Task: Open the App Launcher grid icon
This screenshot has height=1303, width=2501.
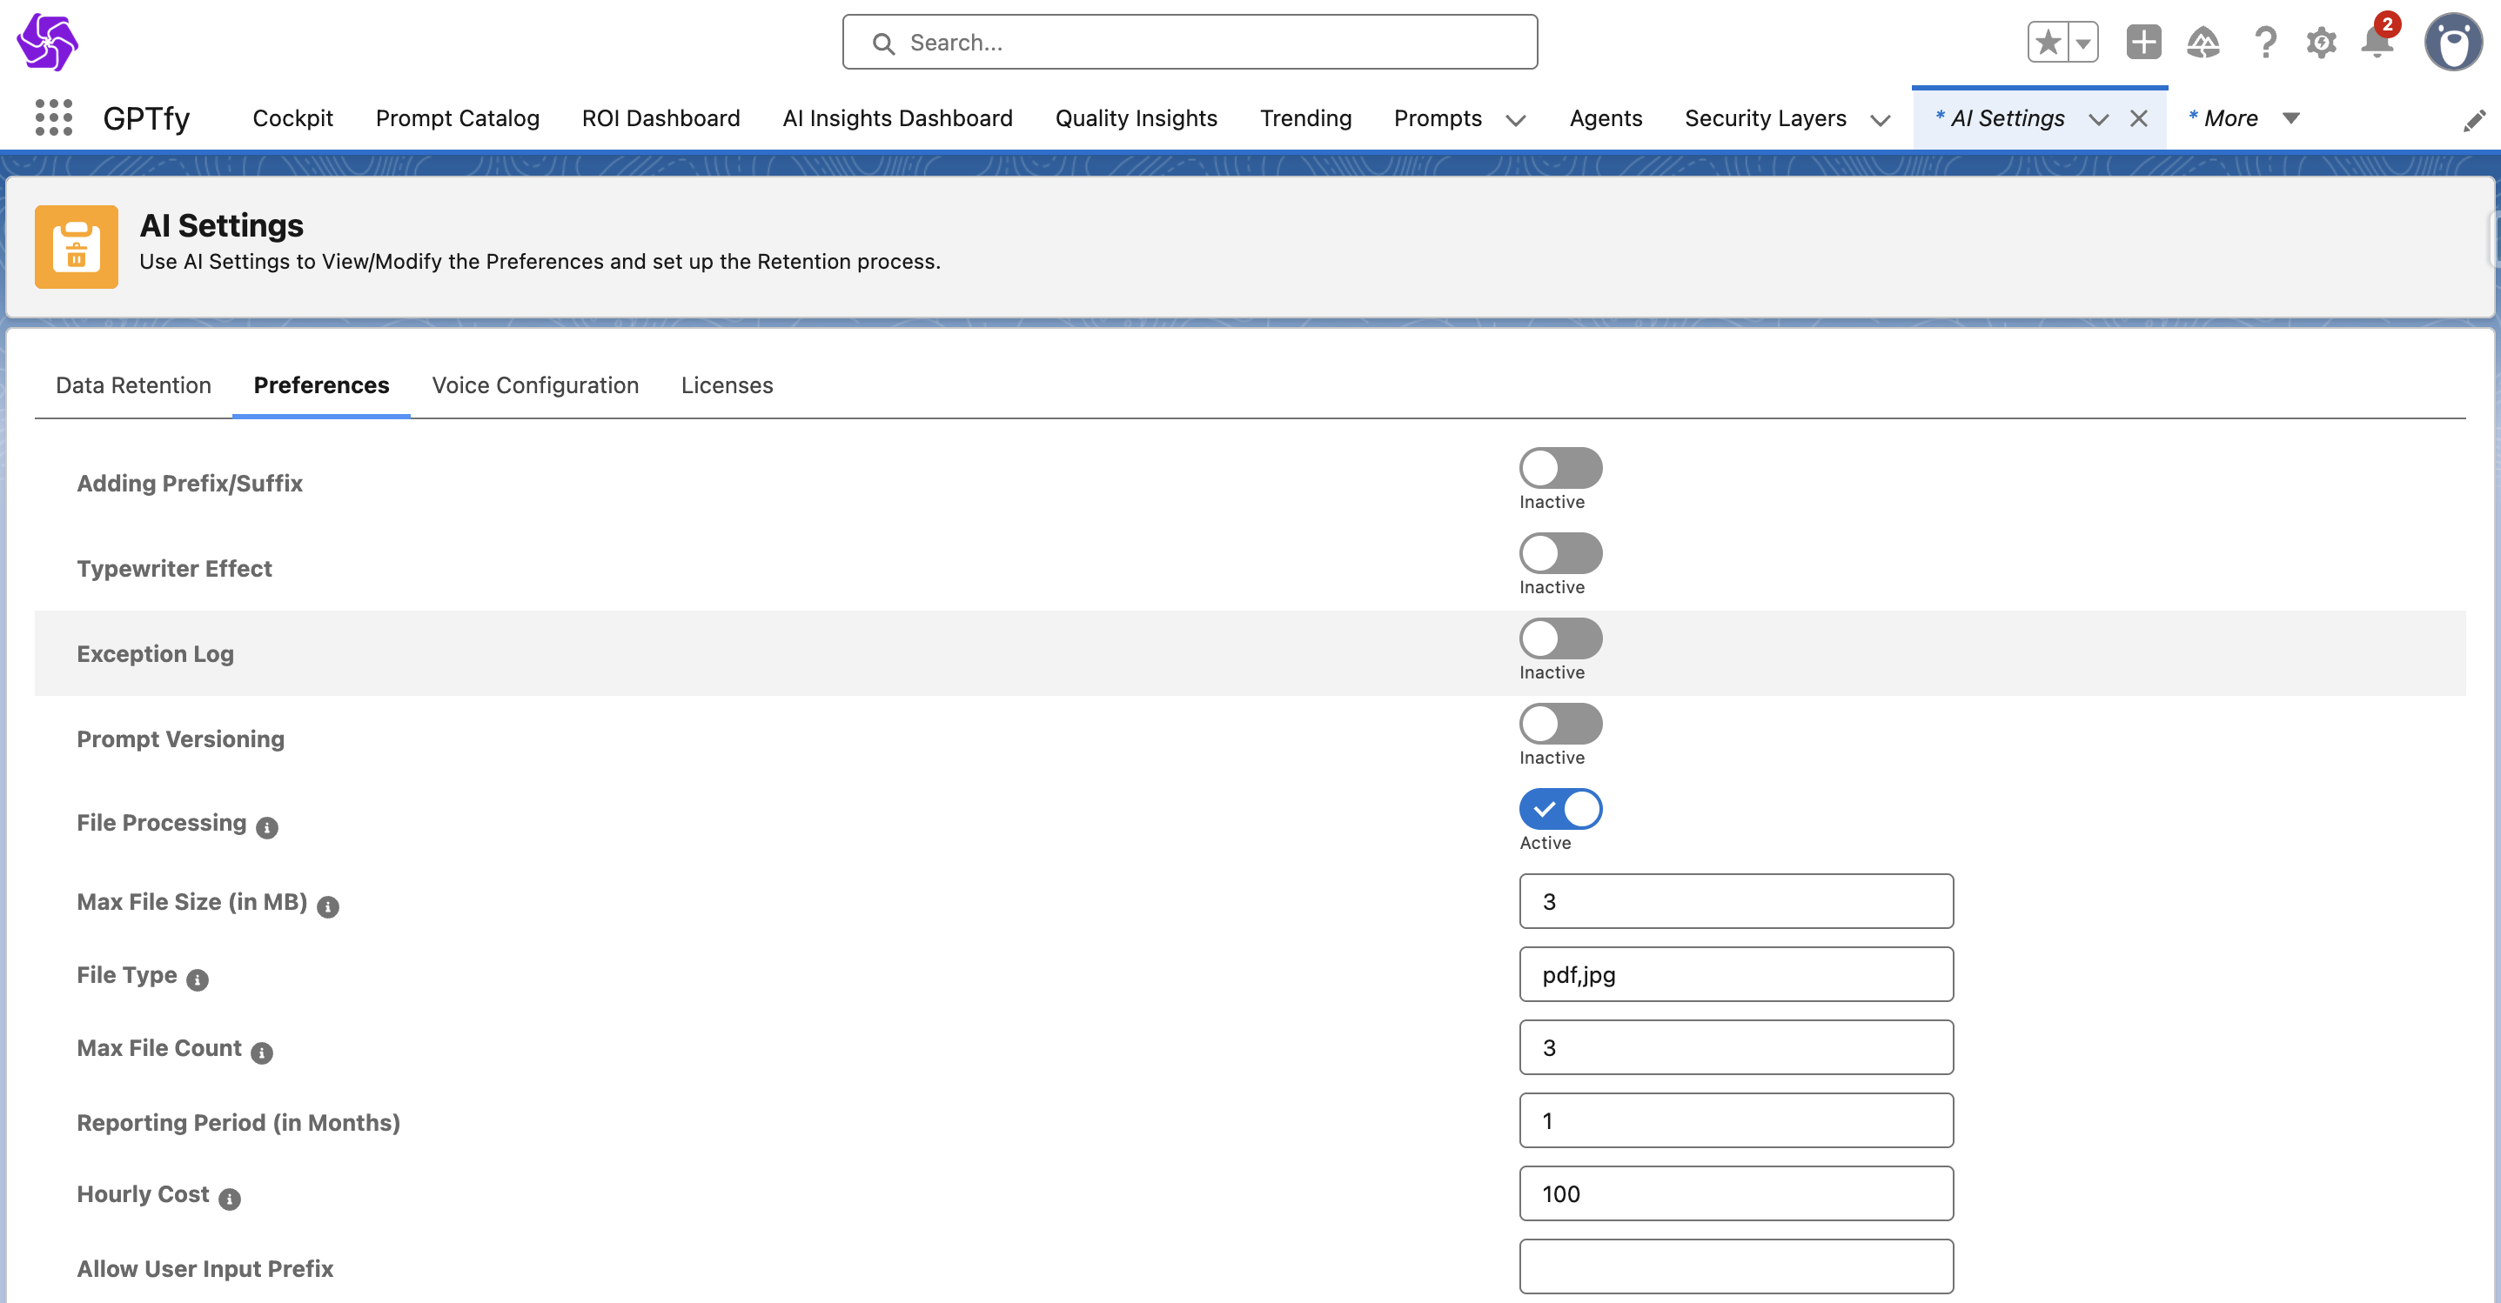Action: (53, 117)
